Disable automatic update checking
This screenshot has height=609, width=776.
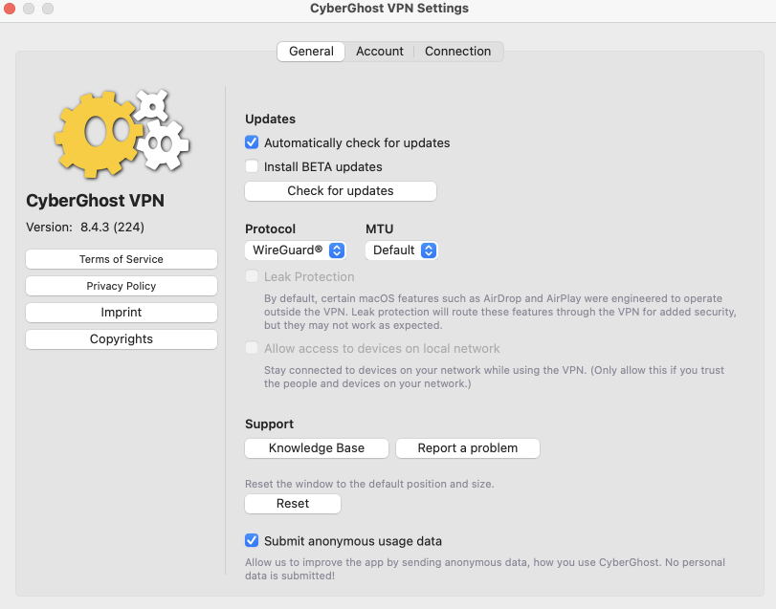[252, 141]
